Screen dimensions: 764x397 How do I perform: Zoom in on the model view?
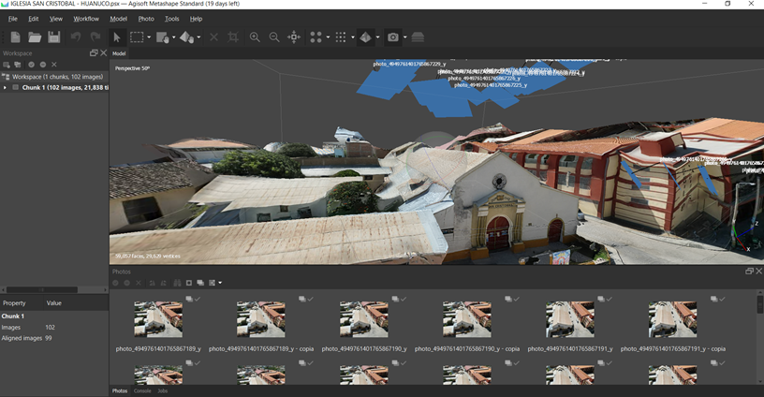pyautogui.click(x=255, y=37)
